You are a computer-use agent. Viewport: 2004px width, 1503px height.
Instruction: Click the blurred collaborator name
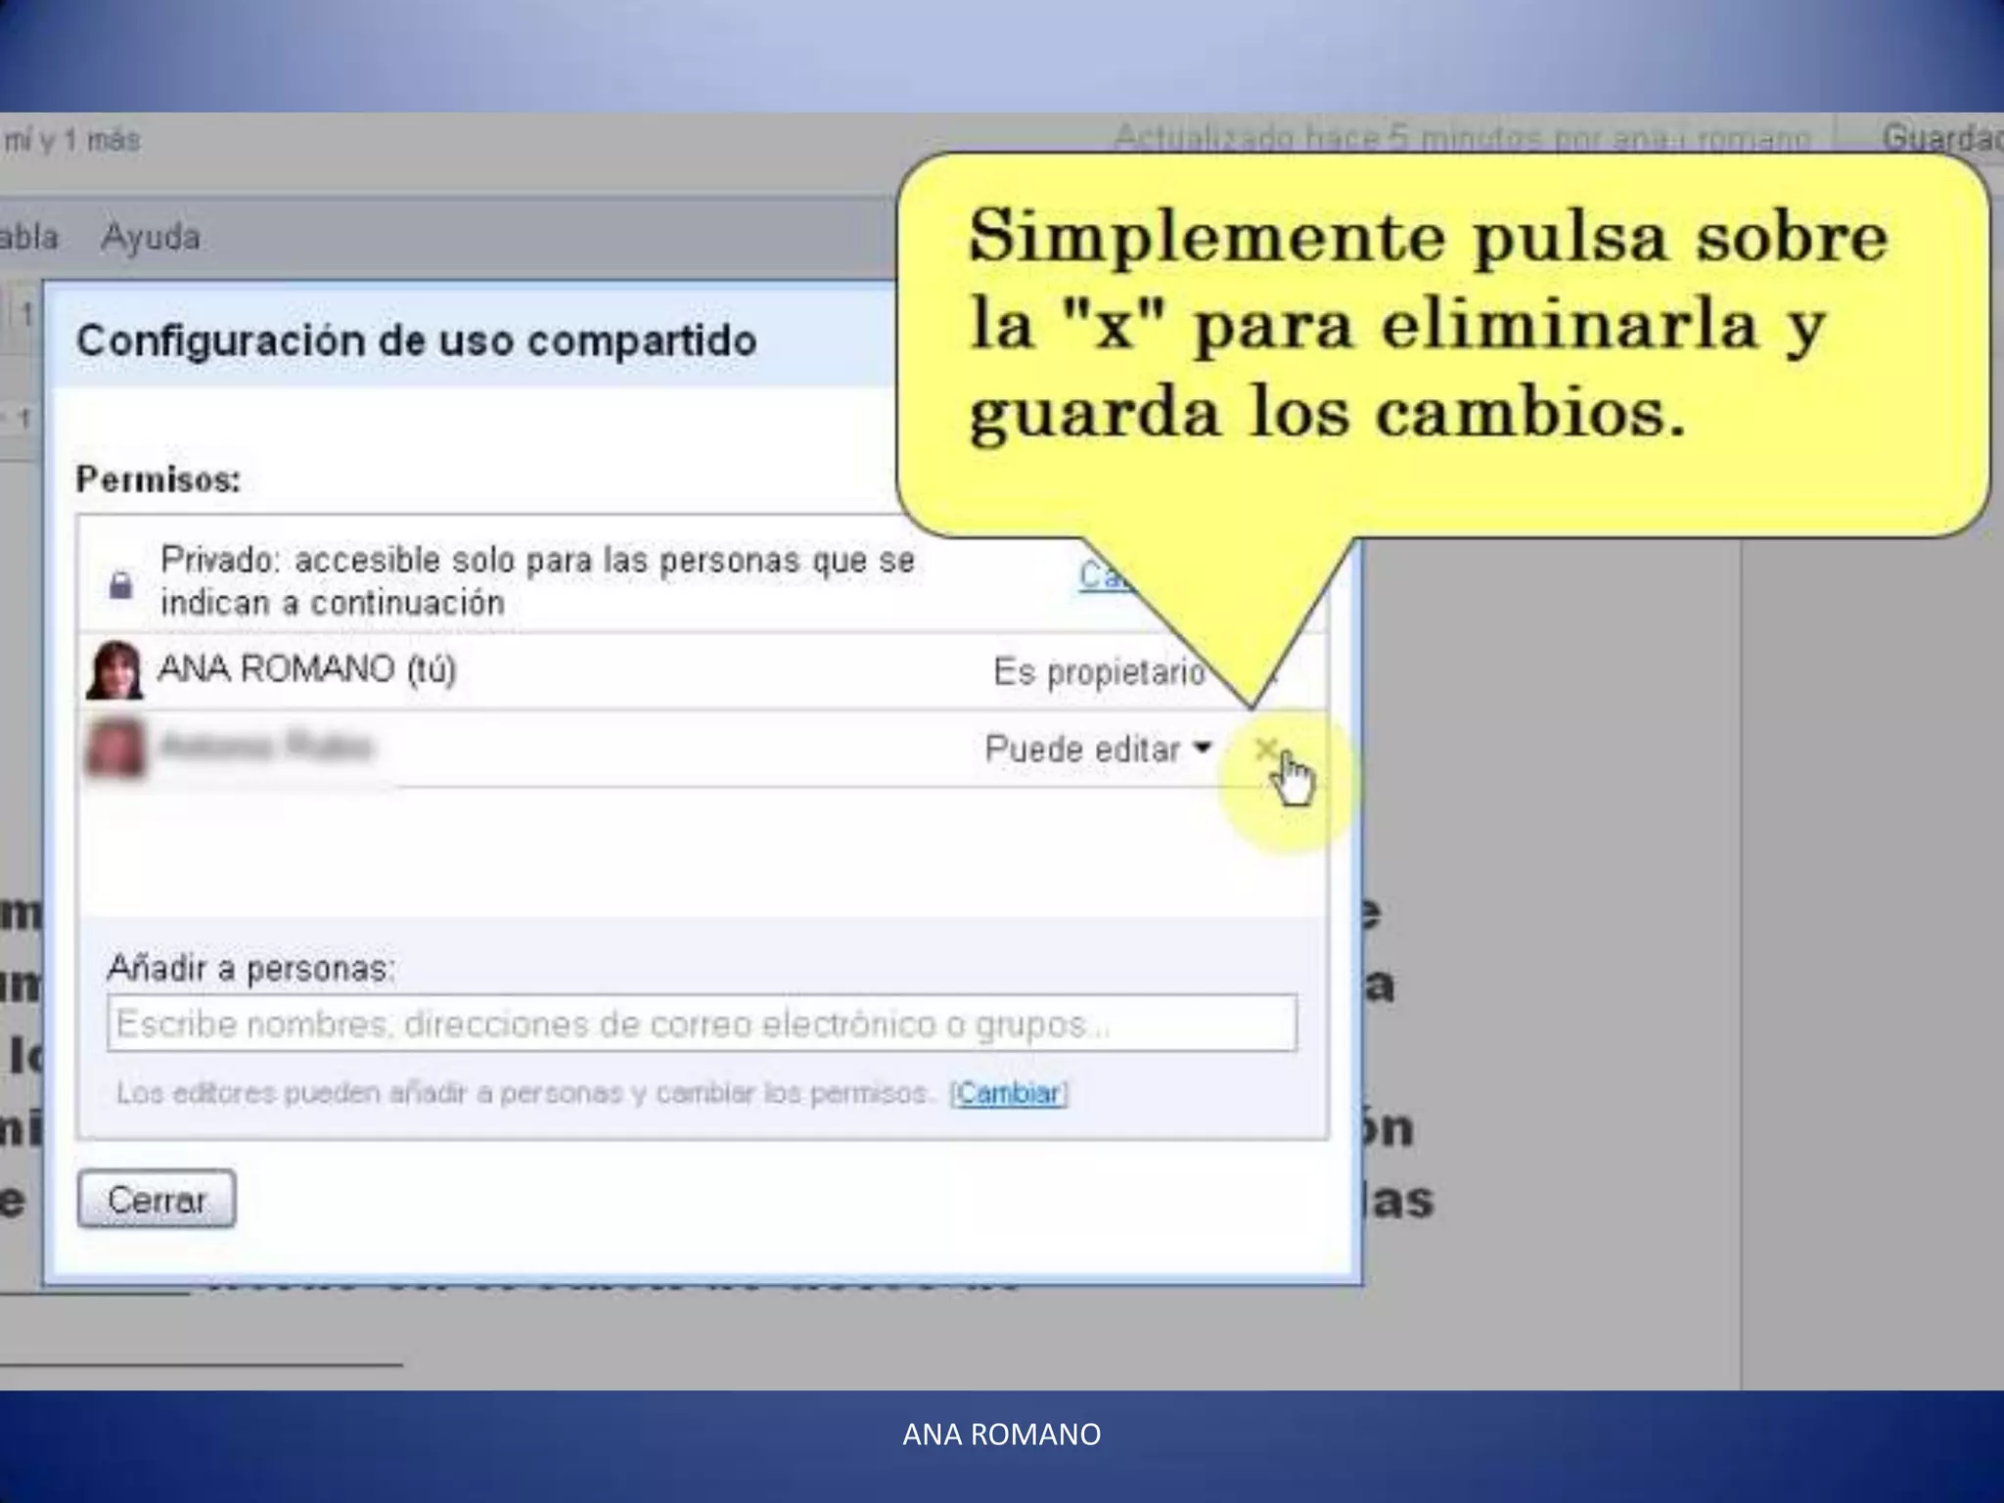(x=266, y=748)
